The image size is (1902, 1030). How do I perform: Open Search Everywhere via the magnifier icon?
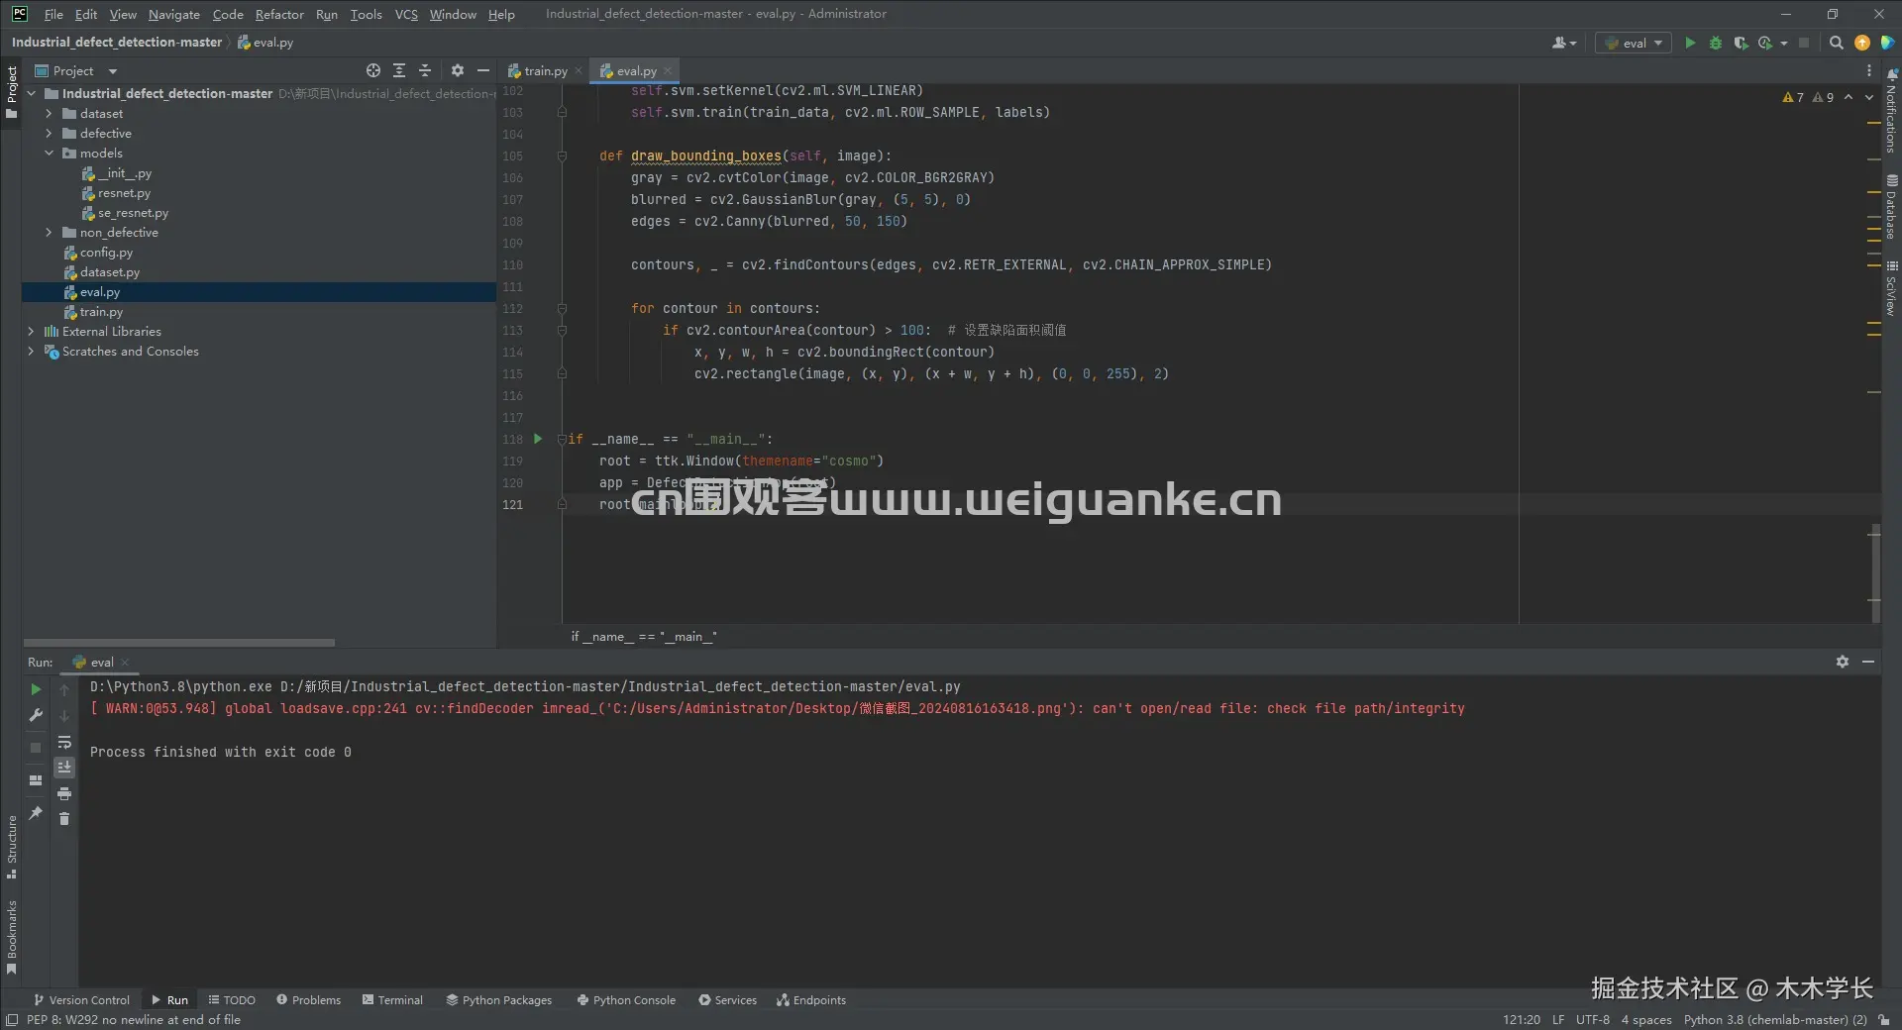(1837, 43)
